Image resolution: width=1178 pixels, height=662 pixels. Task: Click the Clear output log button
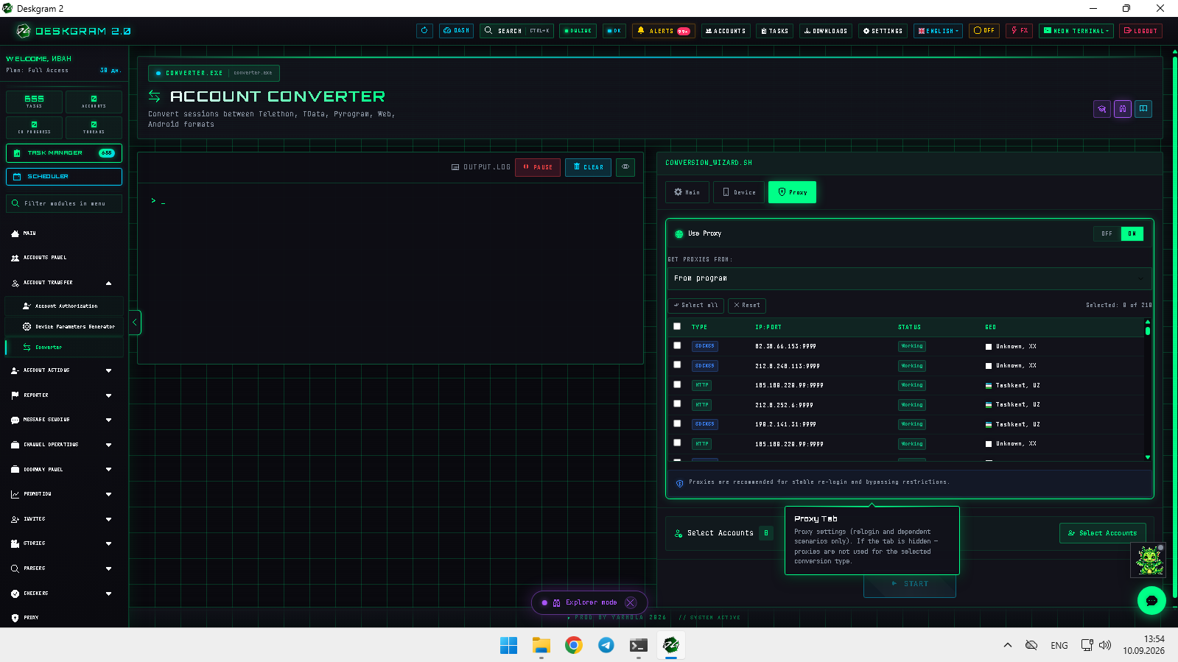click(x=588, y=167)
